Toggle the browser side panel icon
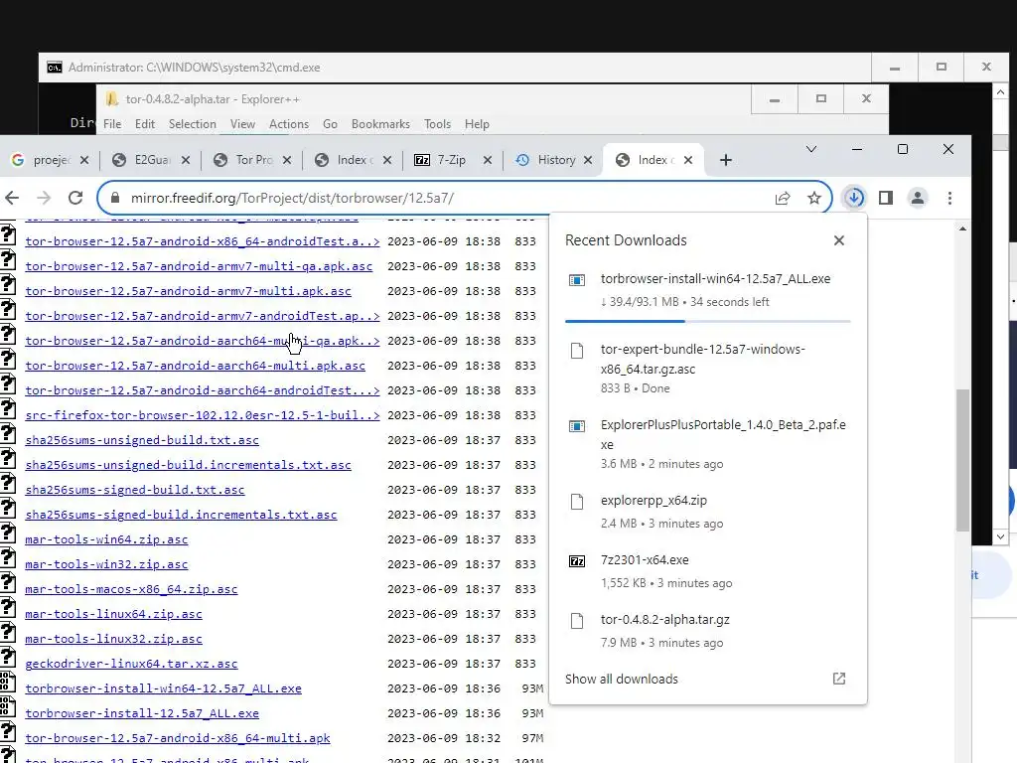The image size is (1017, 763). (x=885, y=198)
